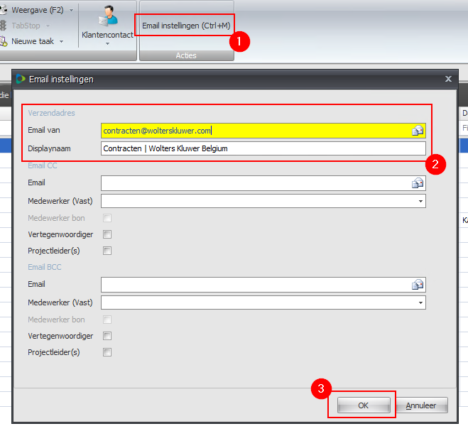468x431 pixels.
Task: Expand the Klantencontact dropdown arrow
Action: tap(107, 43)
